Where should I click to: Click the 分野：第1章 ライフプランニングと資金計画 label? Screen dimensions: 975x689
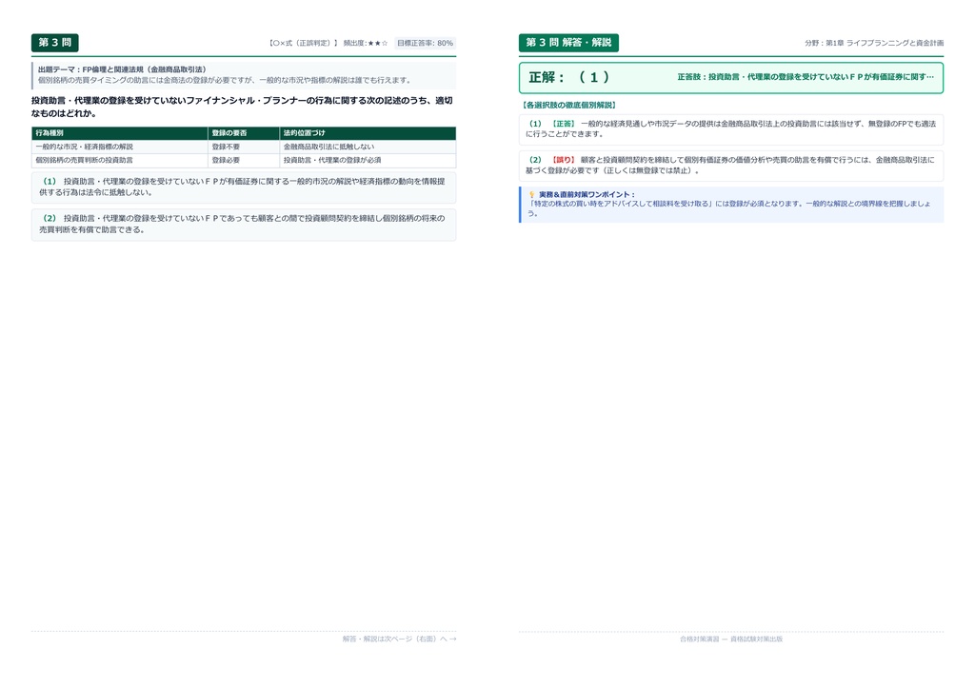click(x=874, y=43)
